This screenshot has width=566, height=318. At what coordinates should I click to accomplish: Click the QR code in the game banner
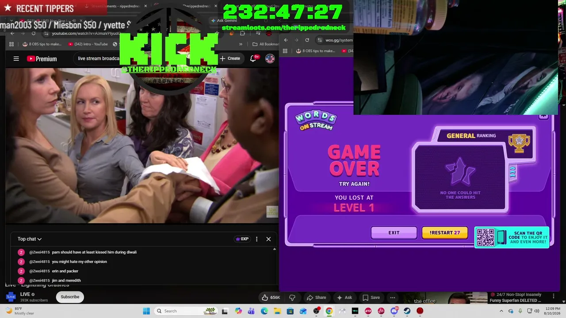486,238
